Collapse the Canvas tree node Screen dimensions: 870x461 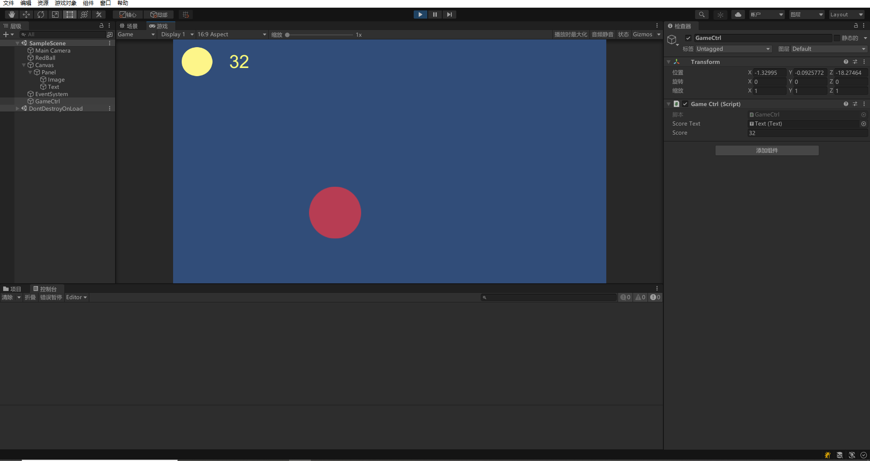pyautogui.click(x=24, y=65)
